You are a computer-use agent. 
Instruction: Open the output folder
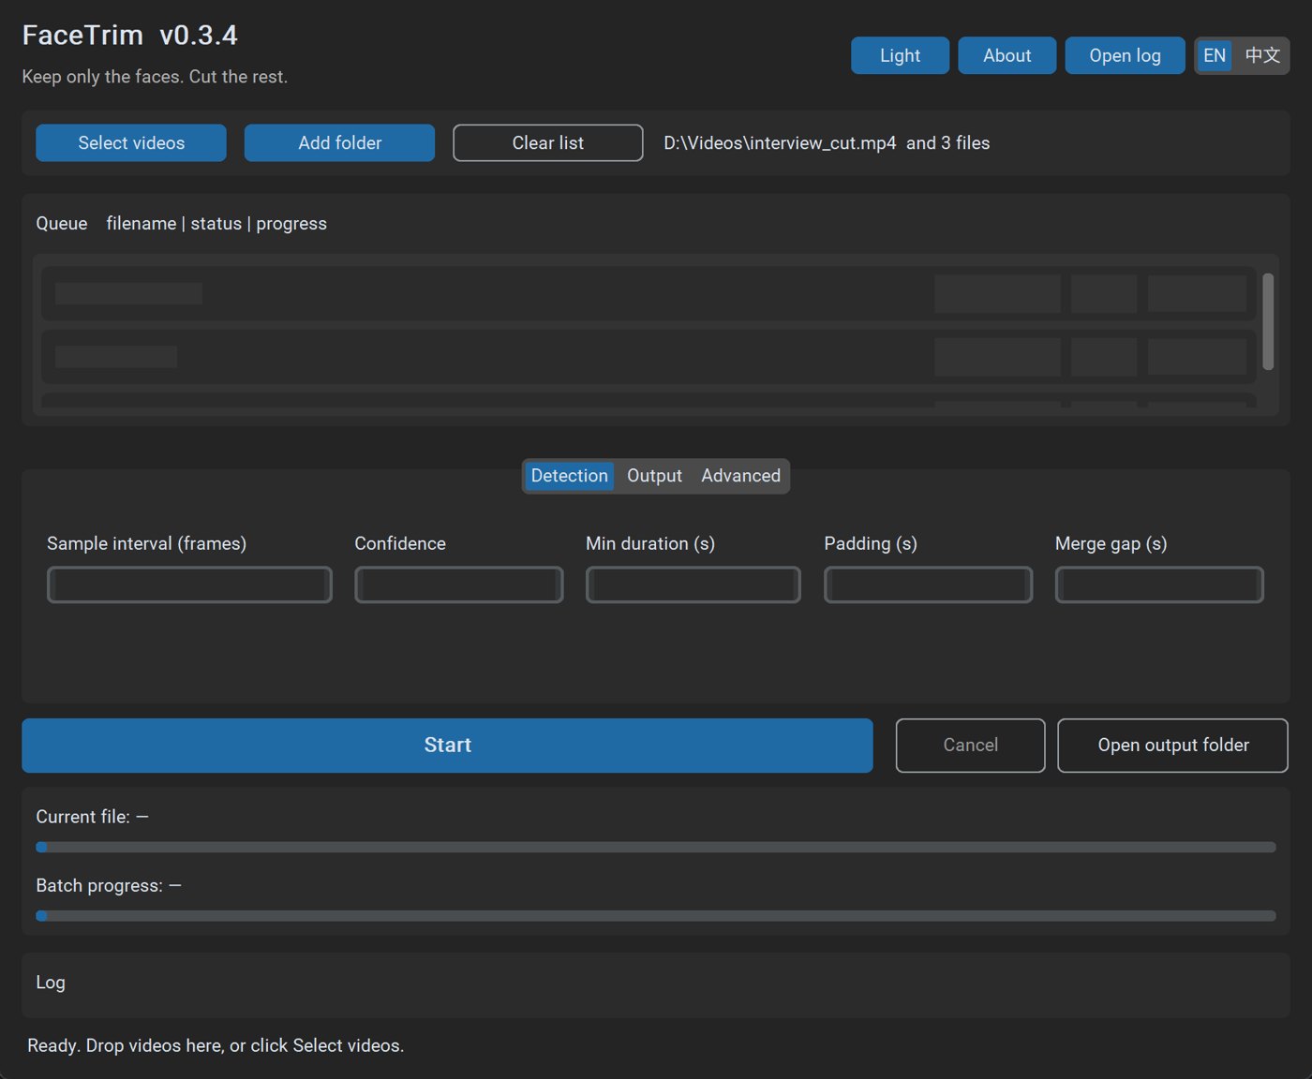1172,746
